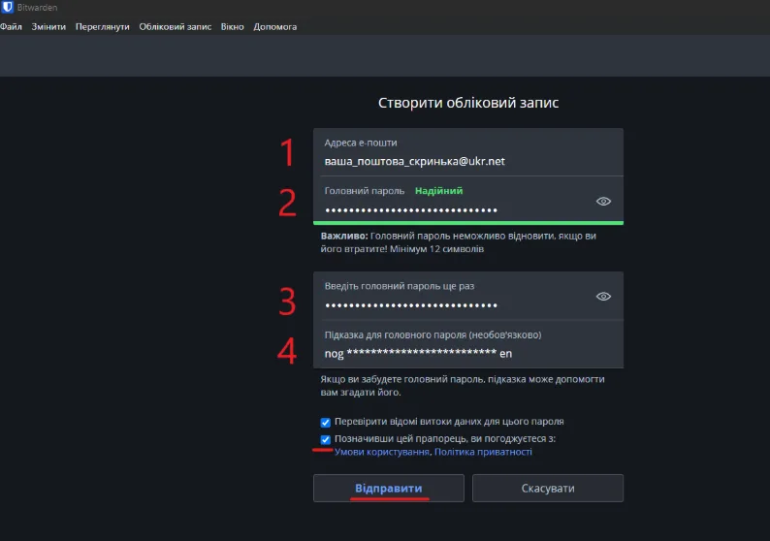Click the Адреса е-пошти email field

tap(456, 161)
